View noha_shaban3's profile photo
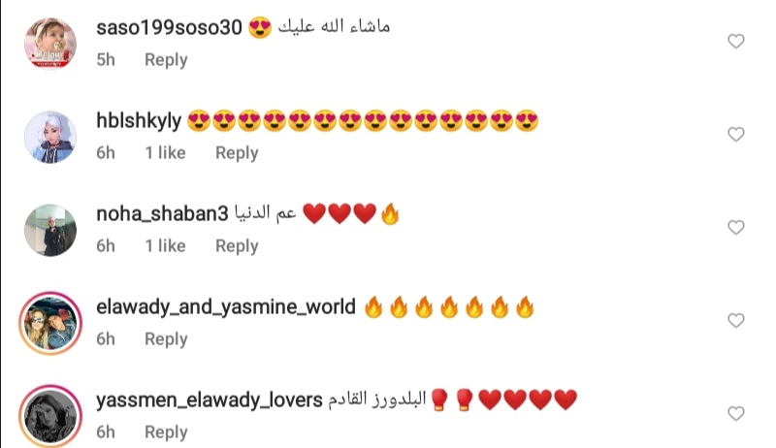 50,230
